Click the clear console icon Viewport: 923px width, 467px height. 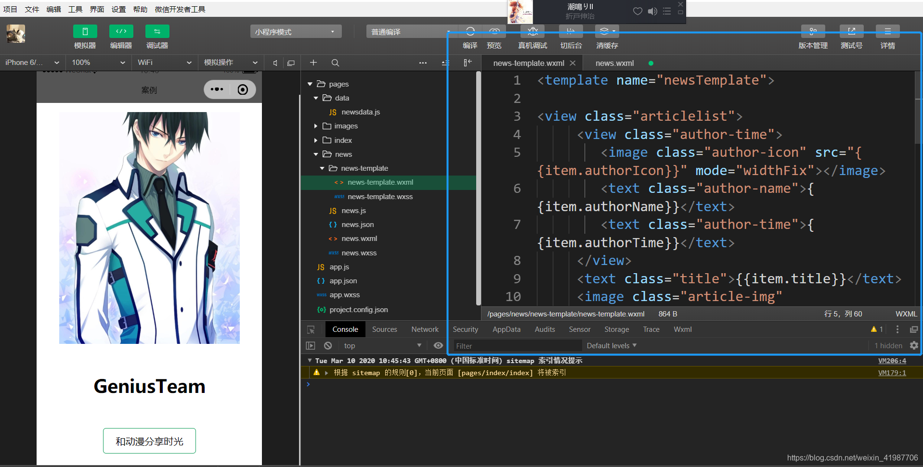click(x=328, y=346)
